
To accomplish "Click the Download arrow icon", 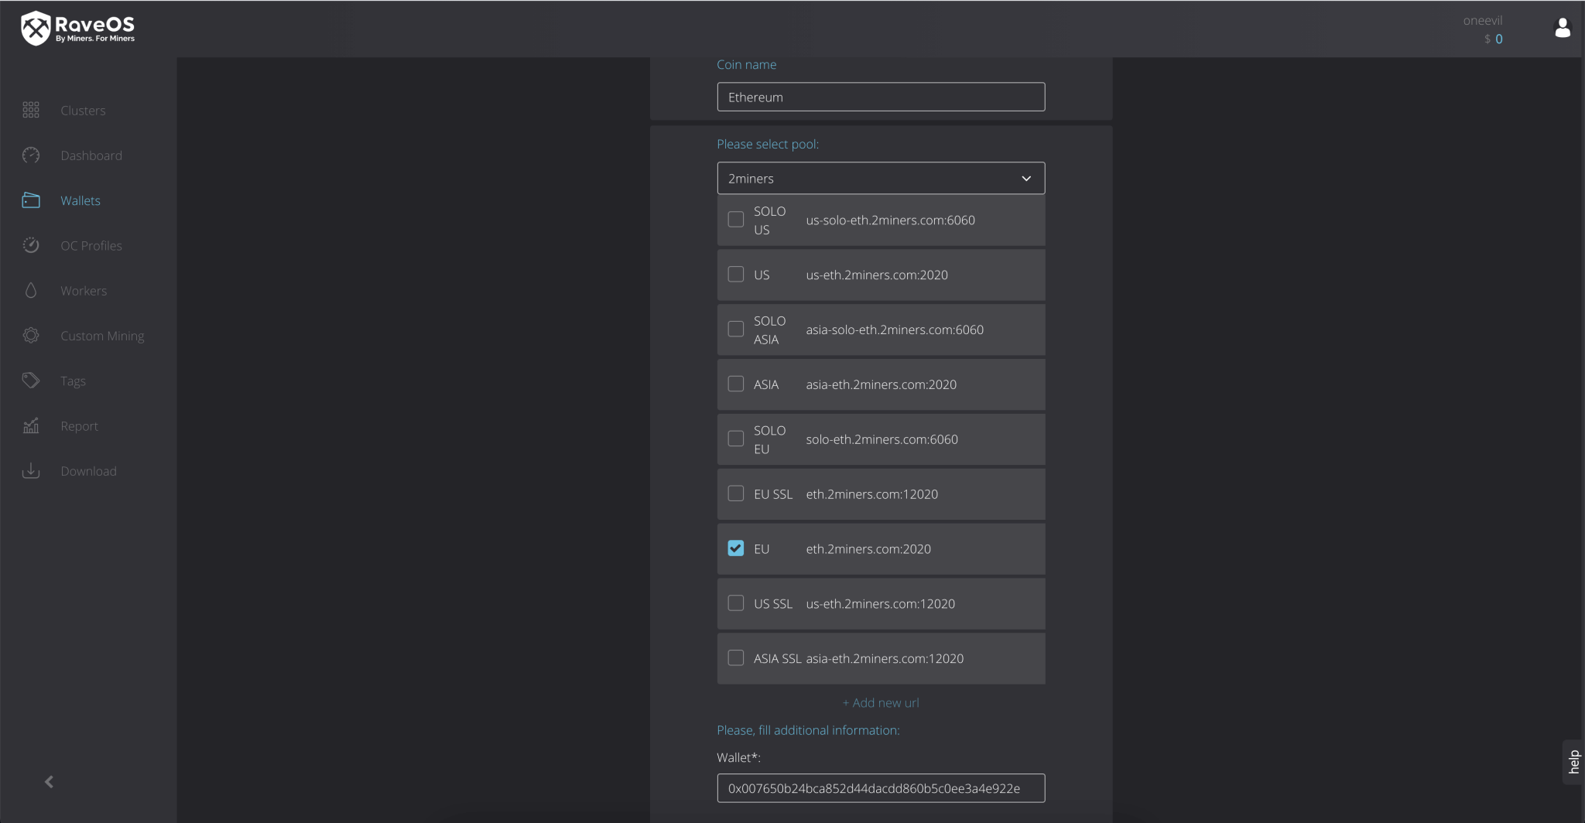I will point(31,470).
